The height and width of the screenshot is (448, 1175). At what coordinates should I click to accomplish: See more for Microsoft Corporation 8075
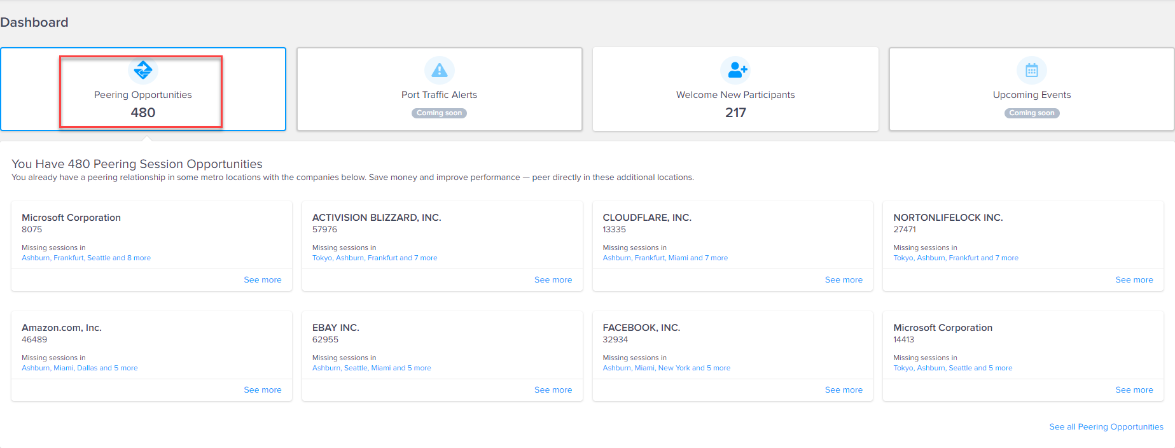(263, 280)
